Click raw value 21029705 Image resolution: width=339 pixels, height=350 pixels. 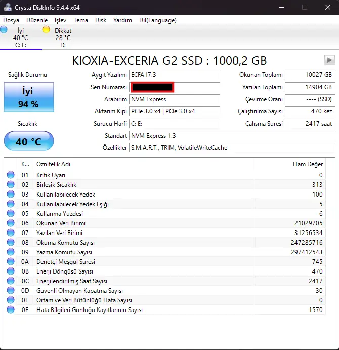[x=308, y=223]
